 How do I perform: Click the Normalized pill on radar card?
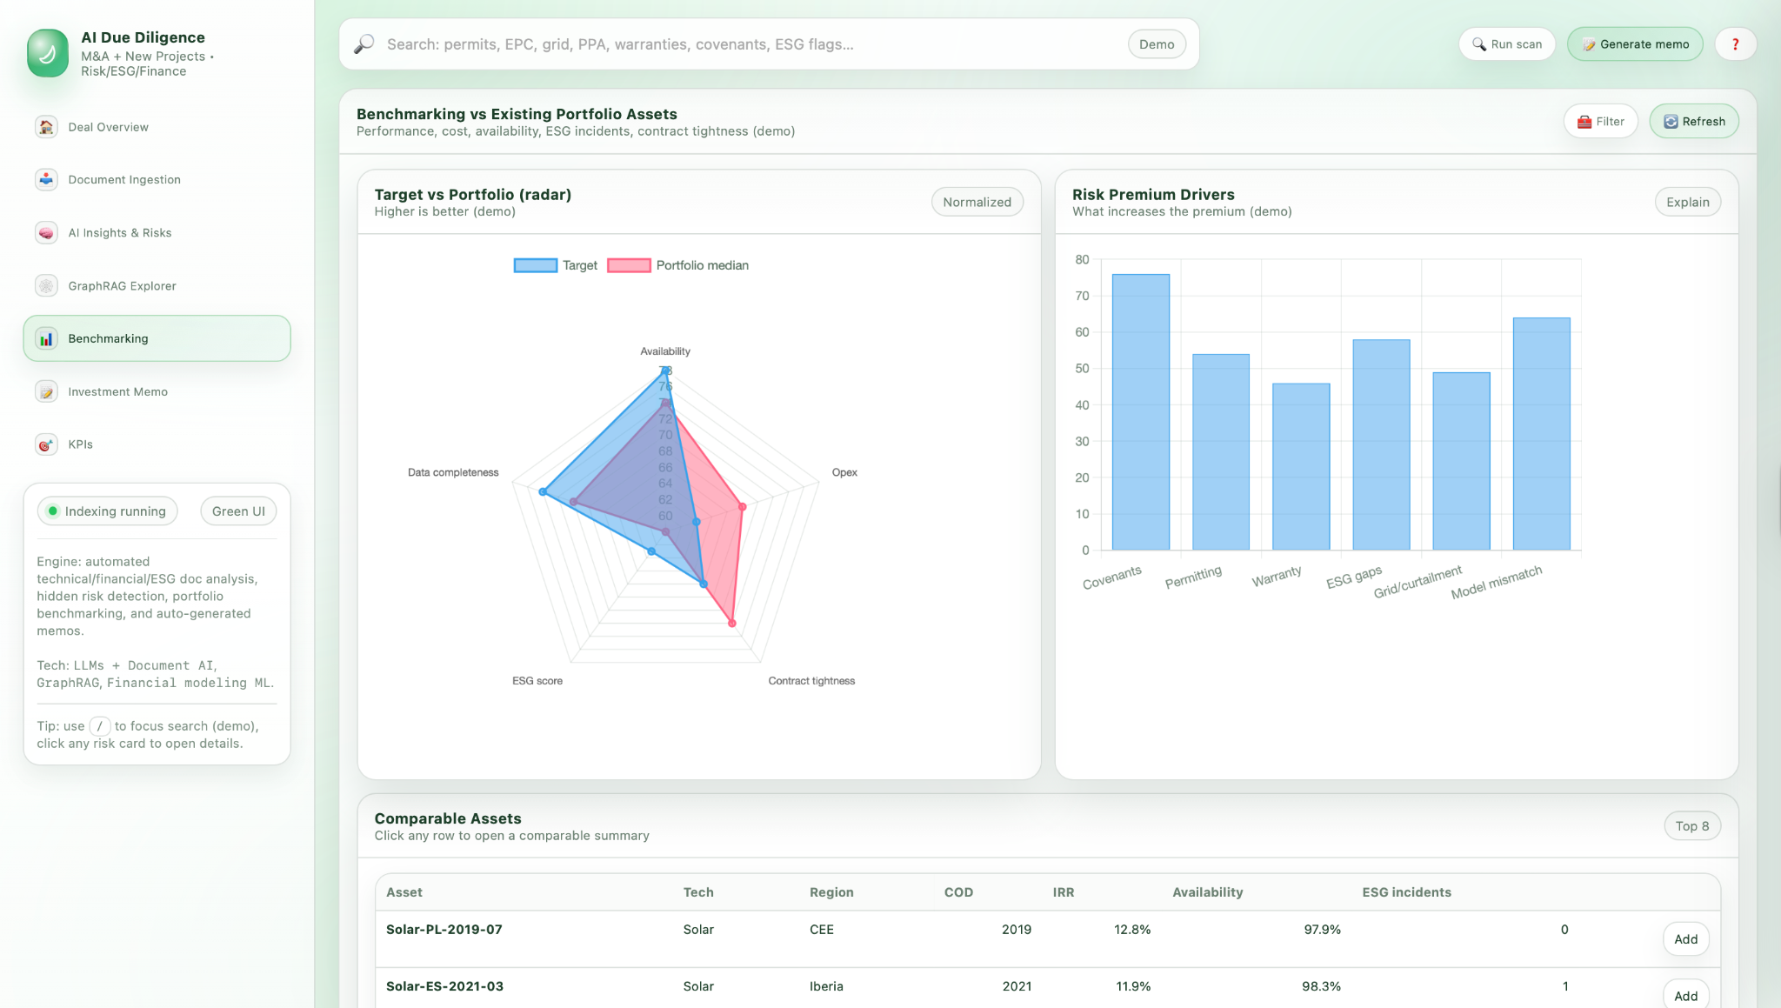point(977,203)
